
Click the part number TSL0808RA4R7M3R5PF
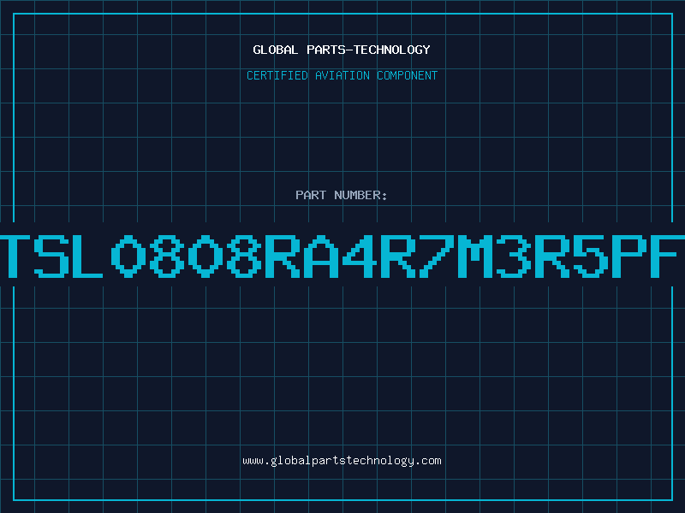(x=342, y=256)
